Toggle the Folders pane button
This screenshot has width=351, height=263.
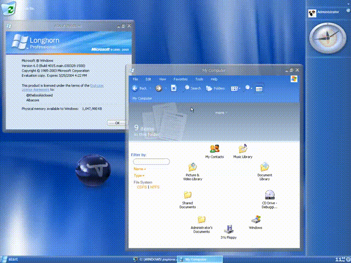coord(216,88)
